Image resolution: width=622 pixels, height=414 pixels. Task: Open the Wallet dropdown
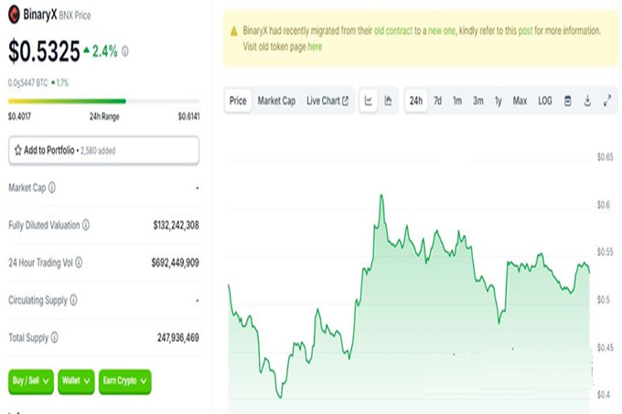click(x=76, y=381)
